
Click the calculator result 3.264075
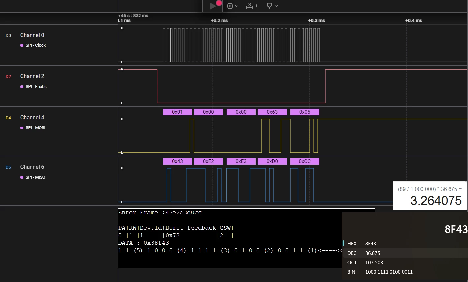(x=436, y=201)
